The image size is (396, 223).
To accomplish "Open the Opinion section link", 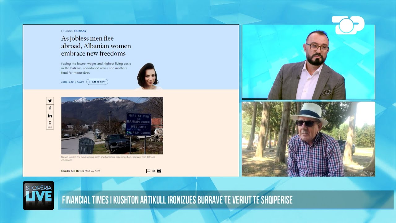I will [x=67, y=31].
